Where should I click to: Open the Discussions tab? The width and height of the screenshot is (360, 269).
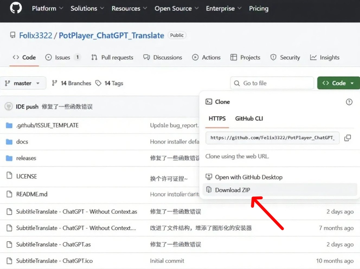click(163, 57)
